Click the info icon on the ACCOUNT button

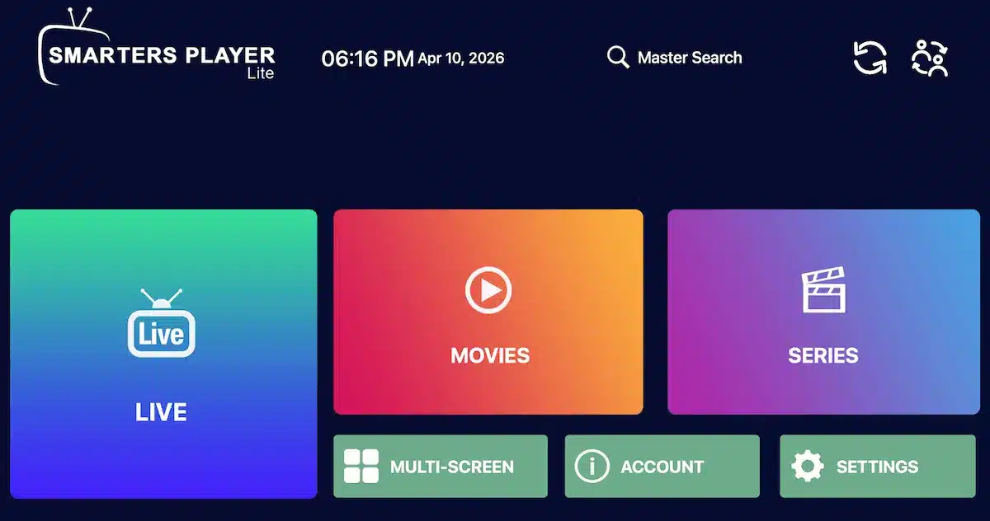(x=591, y=466)
